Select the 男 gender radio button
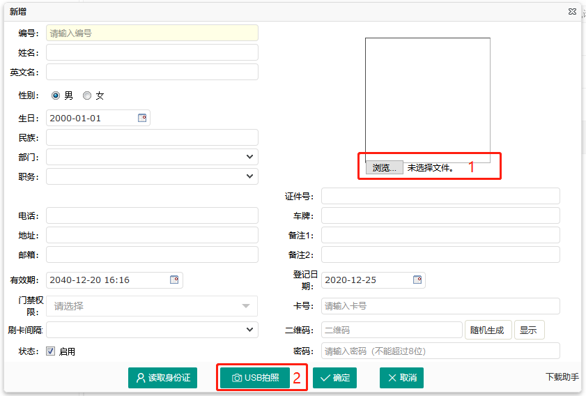The image size is (586, 396). [x=56, y=96]
